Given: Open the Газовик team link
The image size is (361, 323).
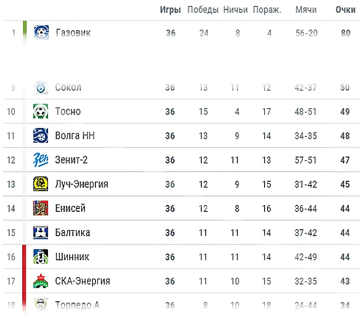Looking at the screenshot, I should 73,33.
